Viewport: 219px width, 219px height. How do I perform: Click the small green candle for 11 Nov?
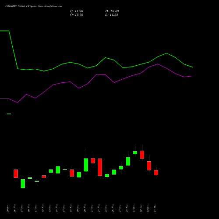(37, 181)
